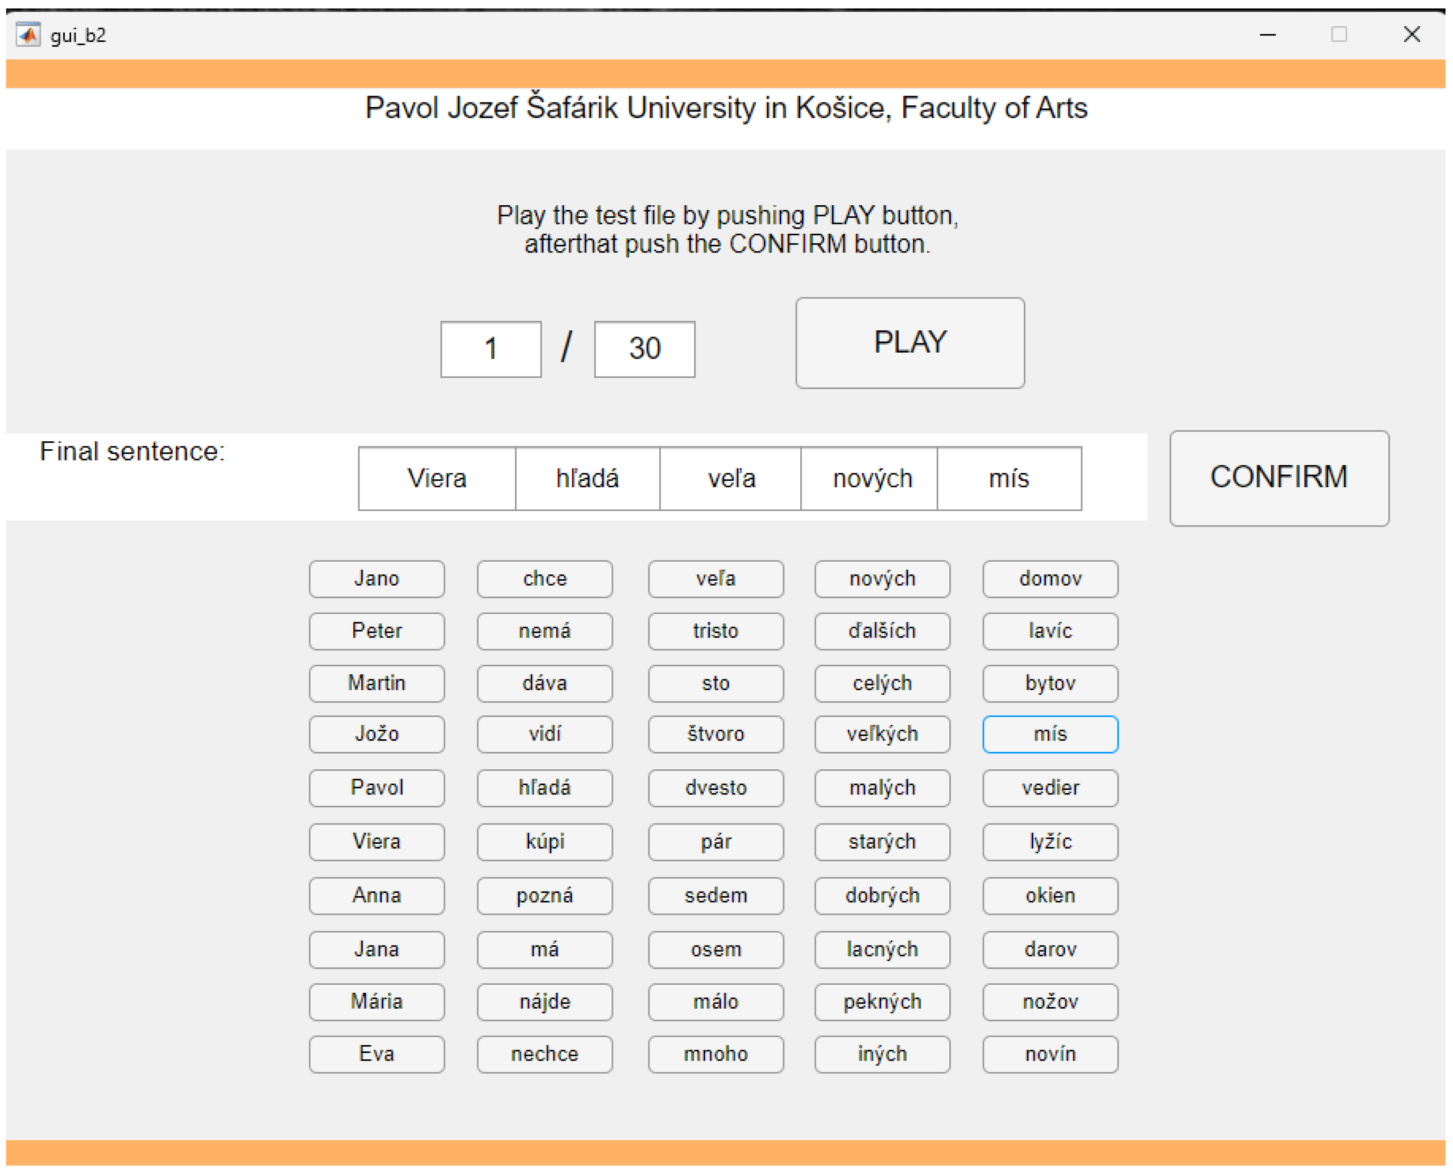
Task: Select the 'pekných' adjective button
Action: point(881,1002)
